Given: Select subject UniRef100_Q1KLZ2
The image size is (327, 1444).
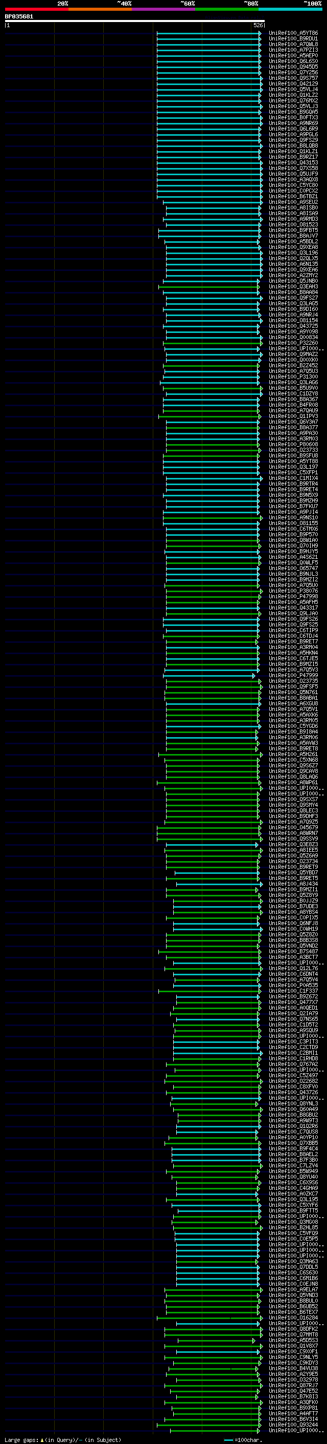Looking at the screenshot, I should coord(293,95).
